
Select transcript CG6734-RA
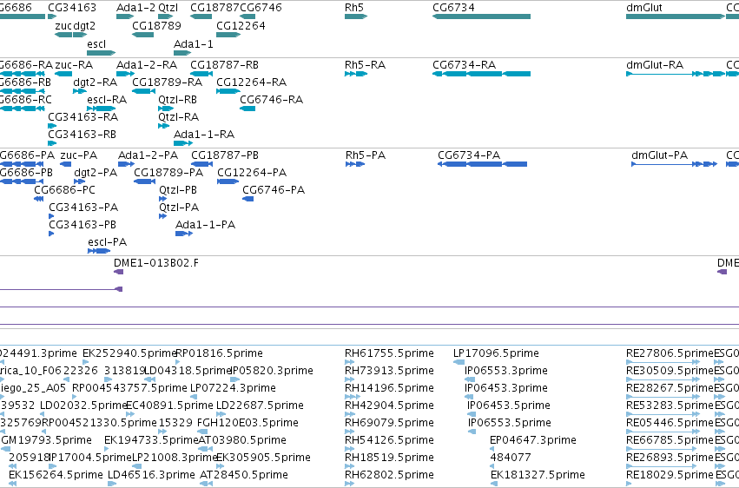click(481, 74)
